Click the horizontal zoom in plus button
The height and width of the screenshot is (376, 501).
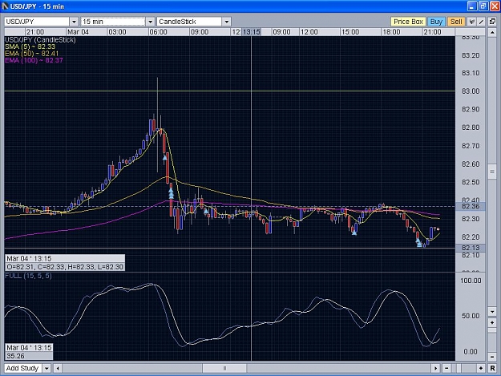[481, 368]
